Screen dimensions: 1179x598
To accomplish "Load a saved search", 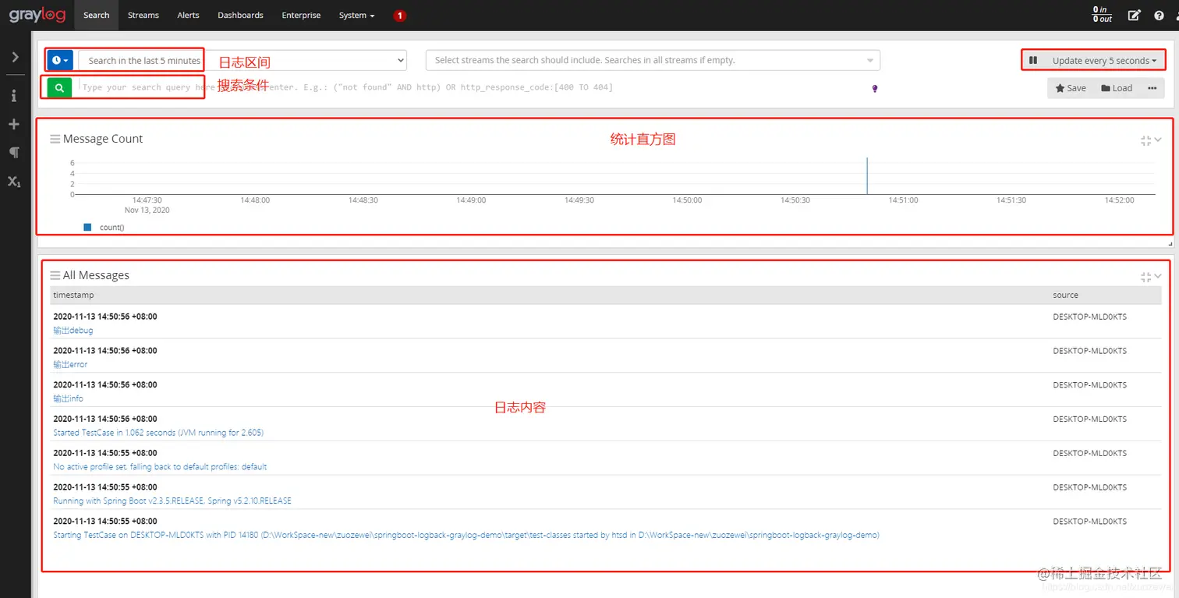I will tap(1117, 88).
